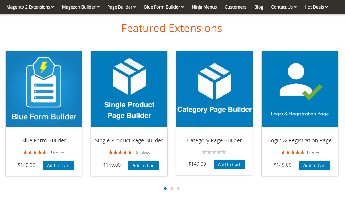Viewport: 345px width, 205px height.
Task: Select the second carousel pagination dot
Action: point(172,188)
